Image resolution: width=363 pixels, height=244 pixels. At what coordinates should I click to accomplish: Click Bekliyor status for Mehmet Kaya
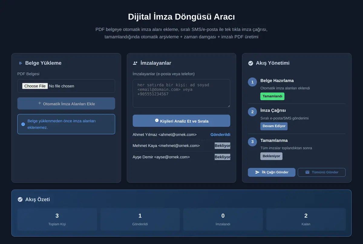pos(222,146)
